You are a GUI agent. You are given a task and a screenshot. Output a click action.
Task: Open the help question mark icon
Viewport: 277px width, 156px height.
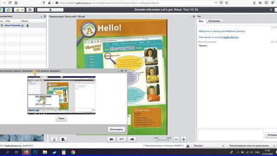[x=271, y=10]
